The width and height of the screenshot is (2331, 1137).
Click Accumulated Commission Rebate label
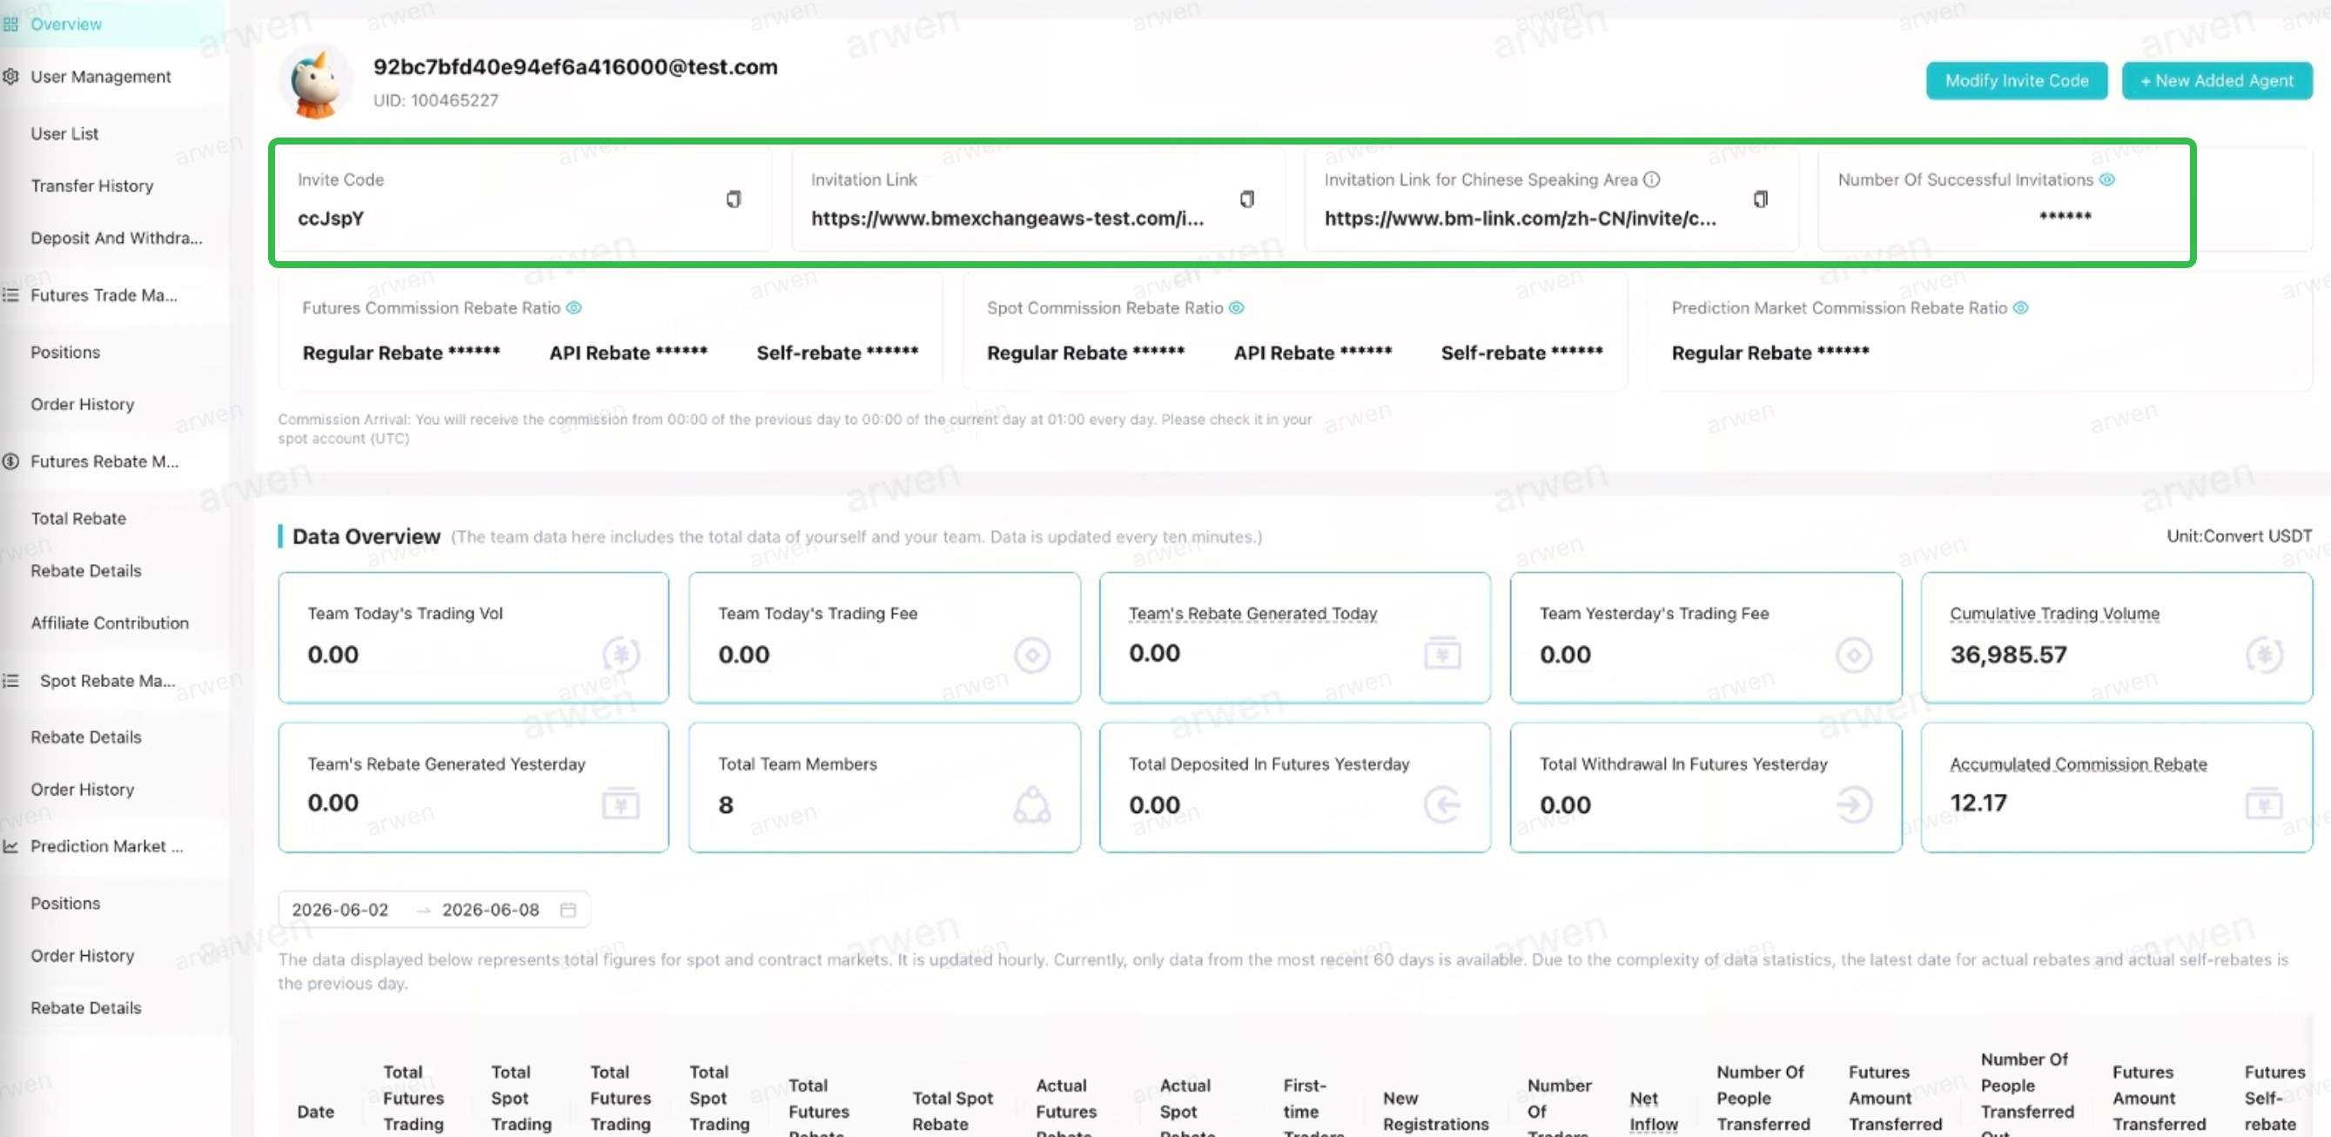coord(2078,765)
